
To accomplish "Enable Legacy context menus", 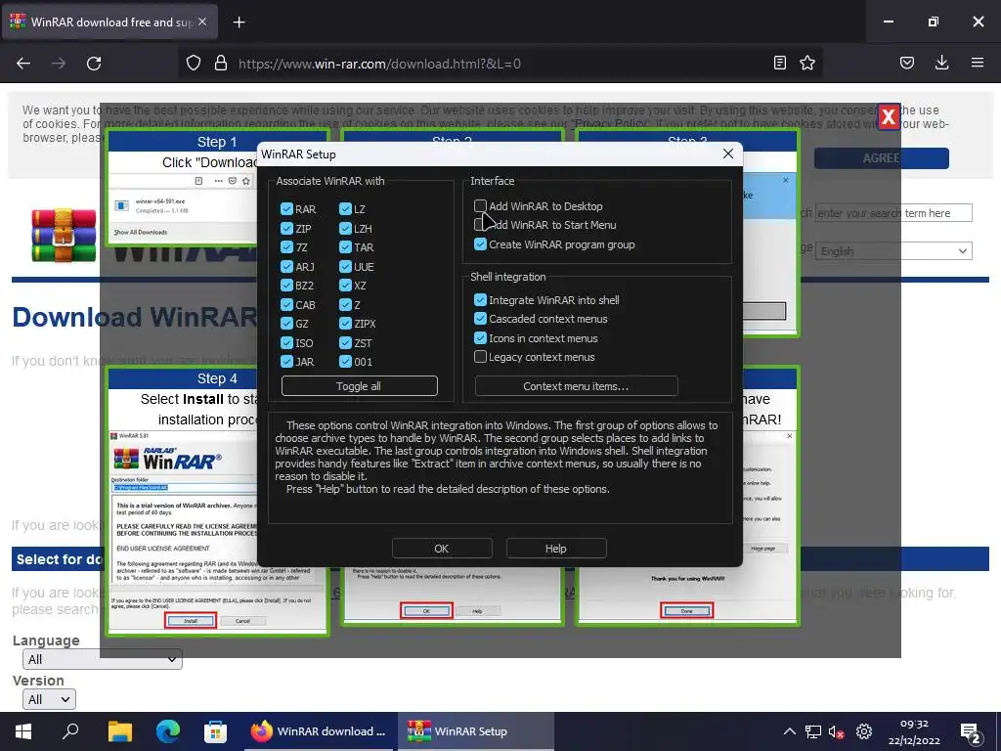I will tap(480, 357).
